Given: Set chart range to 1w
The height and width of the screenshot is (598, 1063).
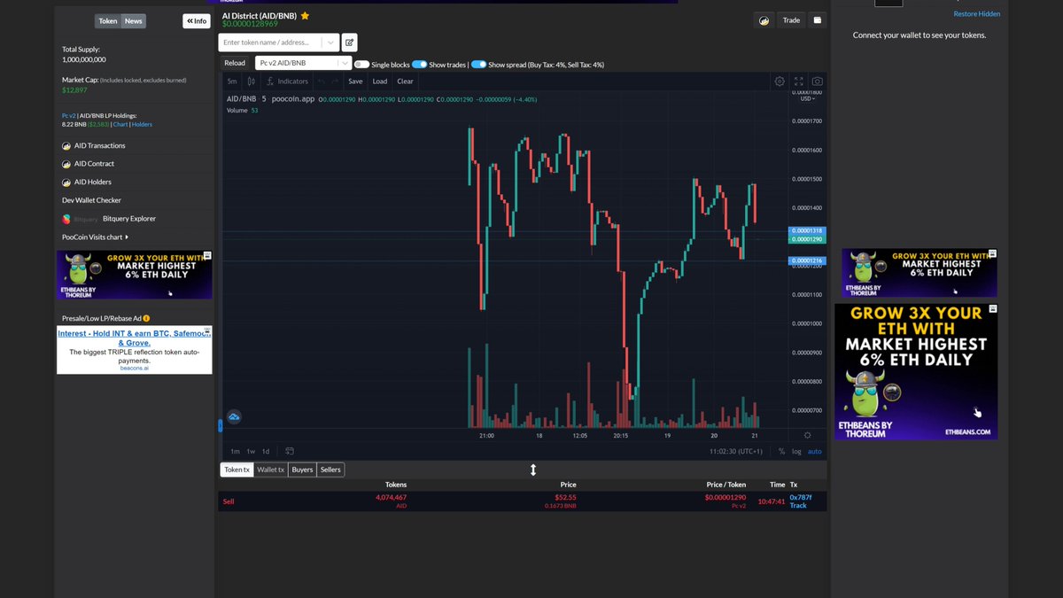Looking at the screenshot, I should coord(251,451).
